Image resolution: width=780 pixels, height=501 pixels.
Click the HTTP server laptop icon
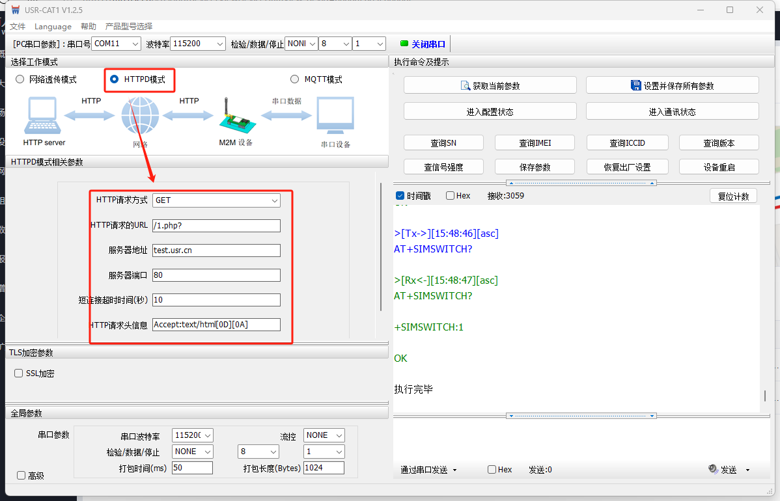click(x=44, y=116)
